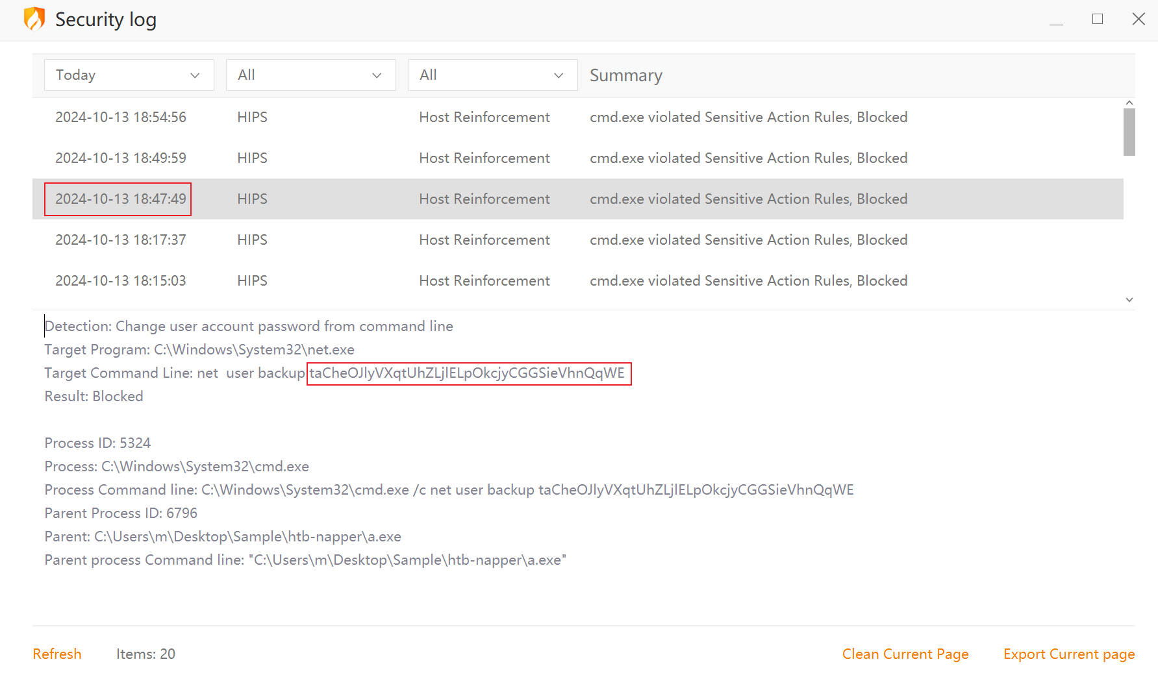Open the Today date filter dropdown
Screen dimensions: 1158x679
pyautogui.click(x=129, y=75)
